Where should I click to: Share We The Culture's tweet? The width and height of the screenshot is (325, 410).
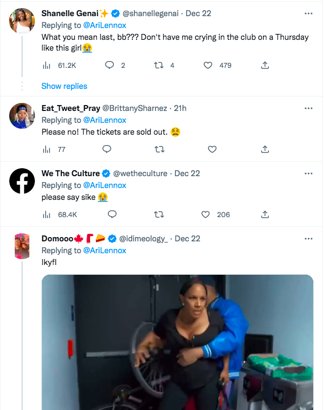click(265, 214)
